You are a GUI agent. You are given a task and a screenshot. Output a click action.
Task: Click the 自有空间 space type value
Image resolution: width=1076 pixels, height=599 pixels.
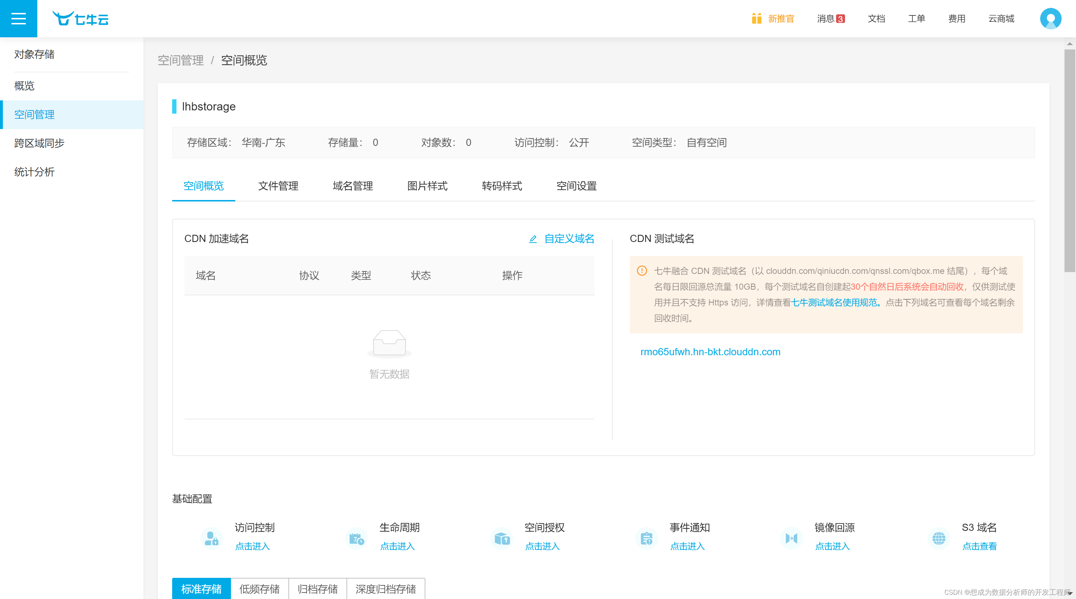click(x=706, y=143)
